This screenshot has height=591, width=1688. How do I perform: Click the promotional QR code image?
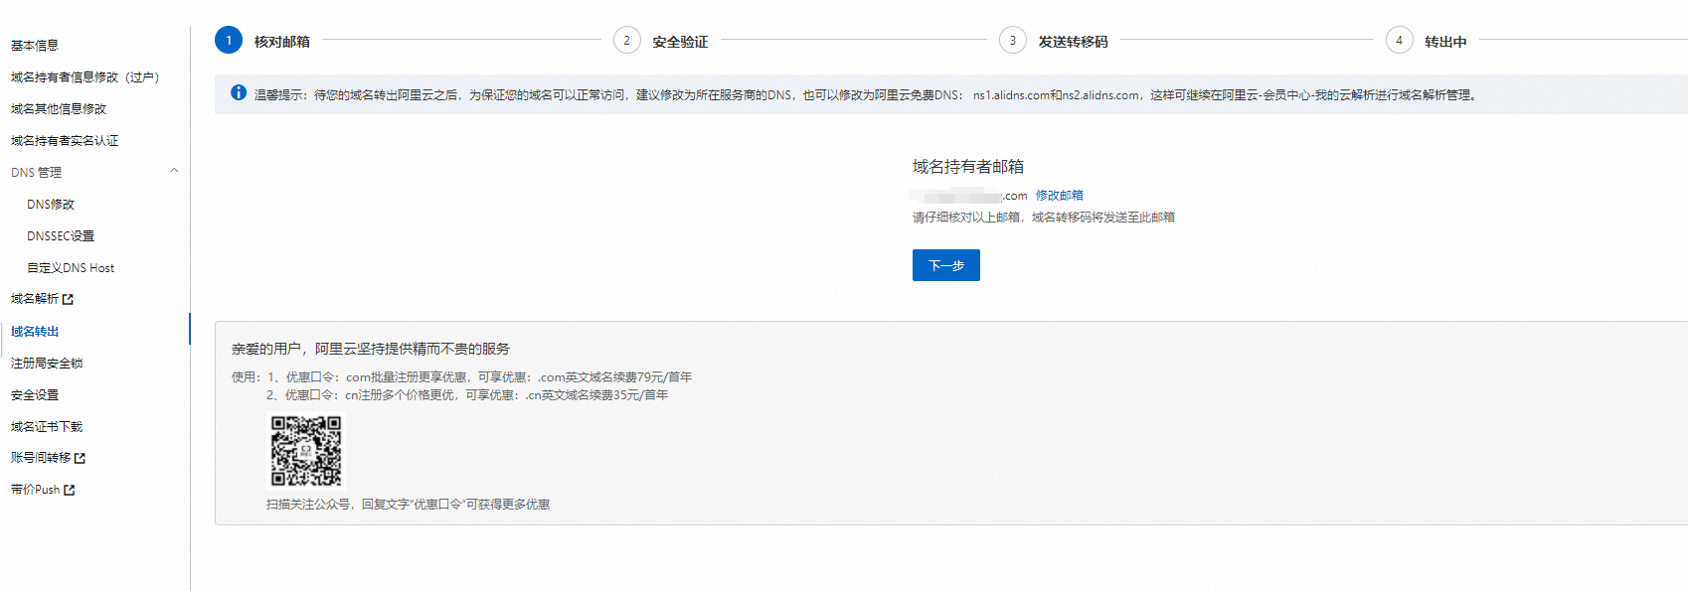[306, 451]
